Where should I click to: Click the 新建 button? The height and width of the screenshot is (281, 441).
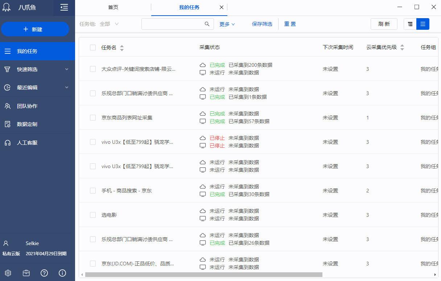click(35, 29)
